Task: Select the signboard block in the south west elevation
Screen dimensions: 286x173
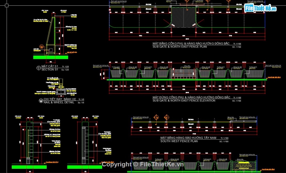Action: pos(243,166)
